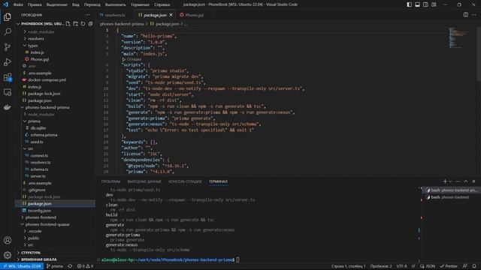The width and height of the screenshot is (481, 270).
Task: Close the package.json editor tab
Action: (171, 15)
